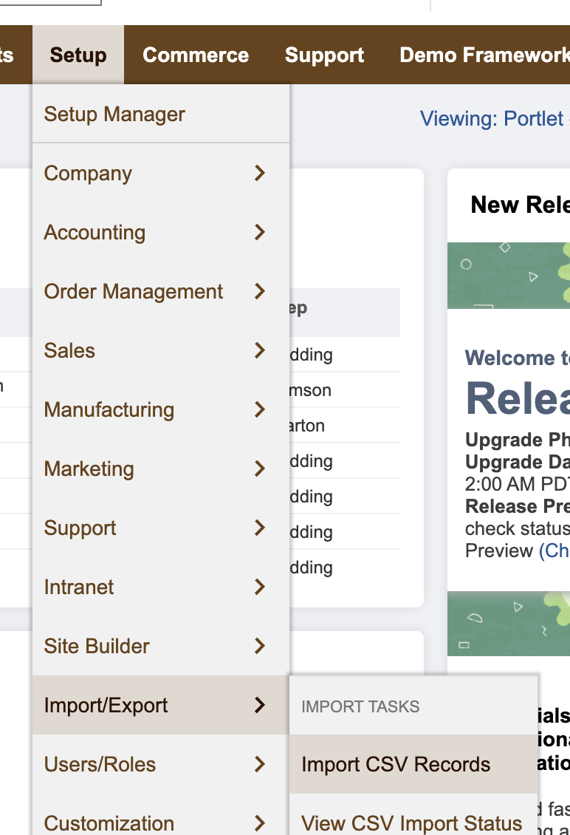The image size is (570, 835).
Task: Expand the Order Management submenu chevron
Action: (259, 291)
